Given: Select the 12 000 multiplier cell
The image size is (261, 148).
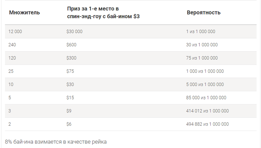Looking at the screenshot, I should tap(15, 32).
